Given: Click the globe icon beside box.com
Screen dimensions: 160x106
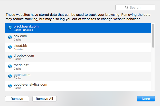Looking at the screenshot, I should pyautogui.click(x=10, y=37).
